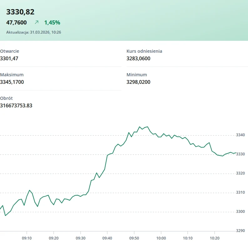
Task: Select the 1,45% percentage change
Action: click(x=52, y=23)
